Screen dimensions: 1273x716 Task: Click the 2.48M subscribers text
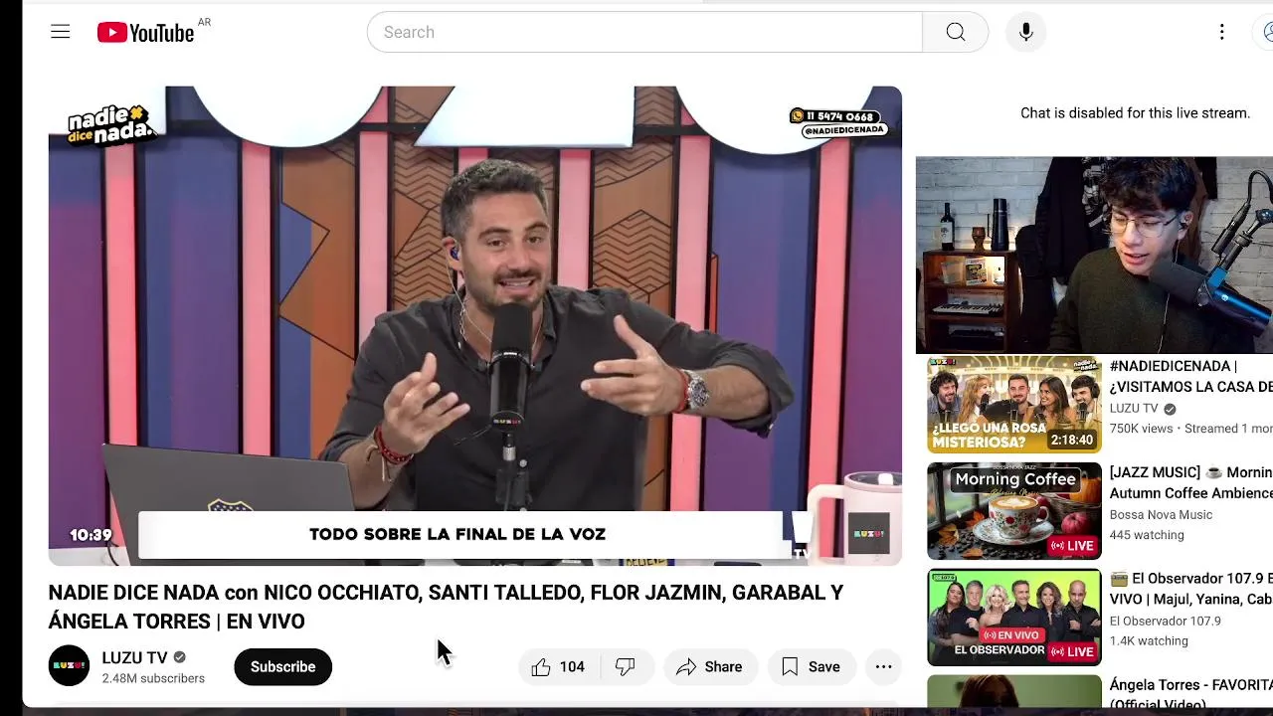153,678
